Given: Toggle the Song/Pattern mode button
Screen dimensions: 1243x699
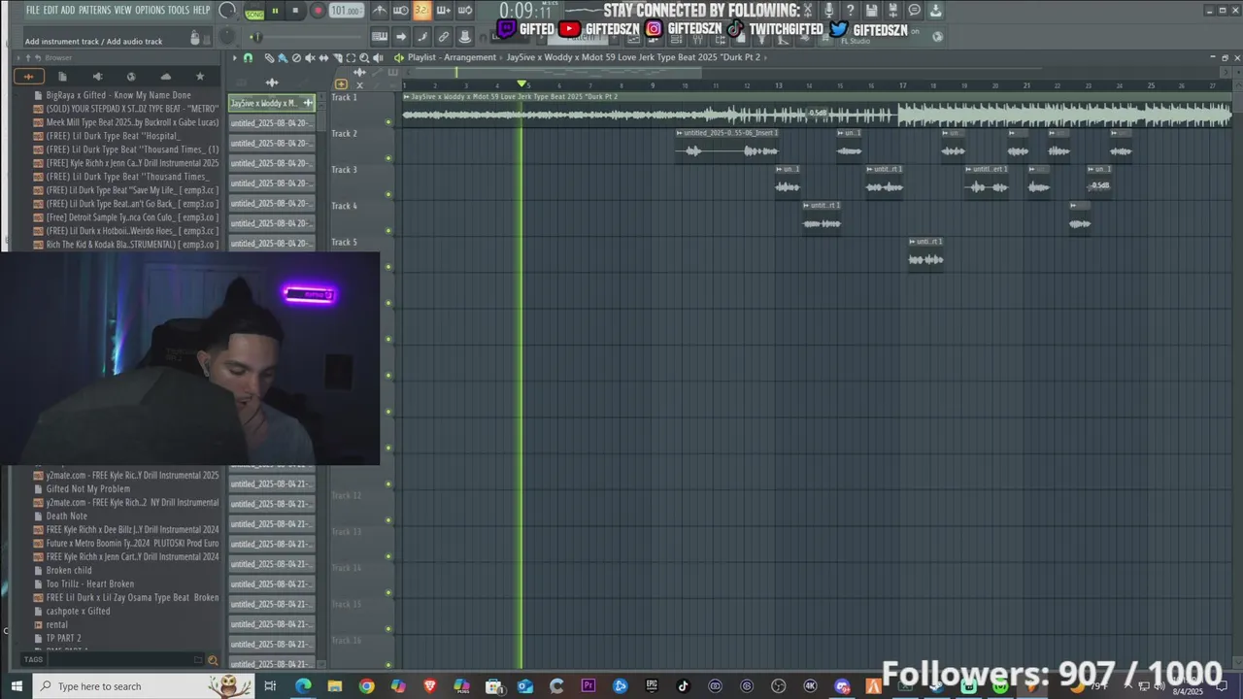Looking at the screenshot, I should click(x=254, y=13).
